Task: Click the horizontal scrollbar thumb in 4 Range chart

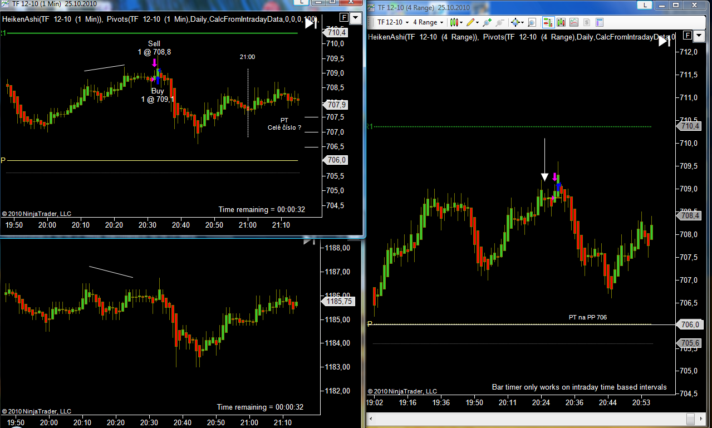Action: (x=690, y=418)
